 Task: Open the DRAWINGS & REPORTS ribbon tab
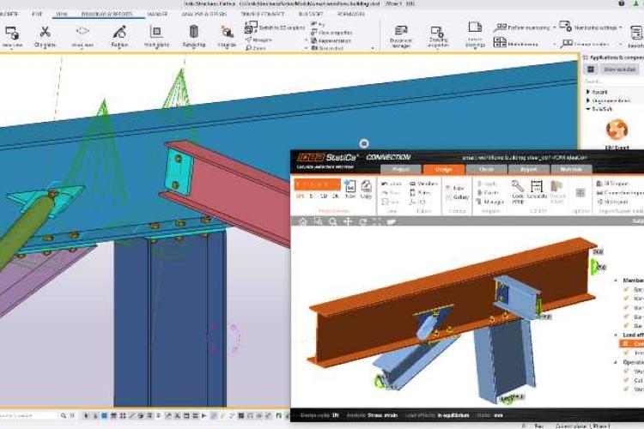pos(107,14)
